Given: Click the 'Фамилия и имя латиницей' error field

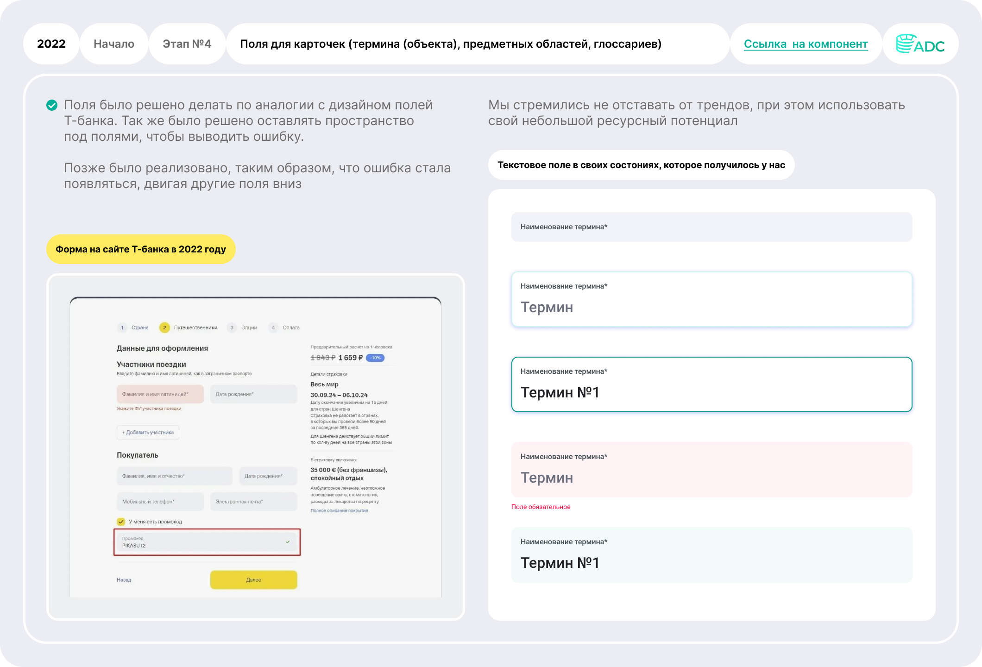Looking at the screenshot, I should click(160, 394).
